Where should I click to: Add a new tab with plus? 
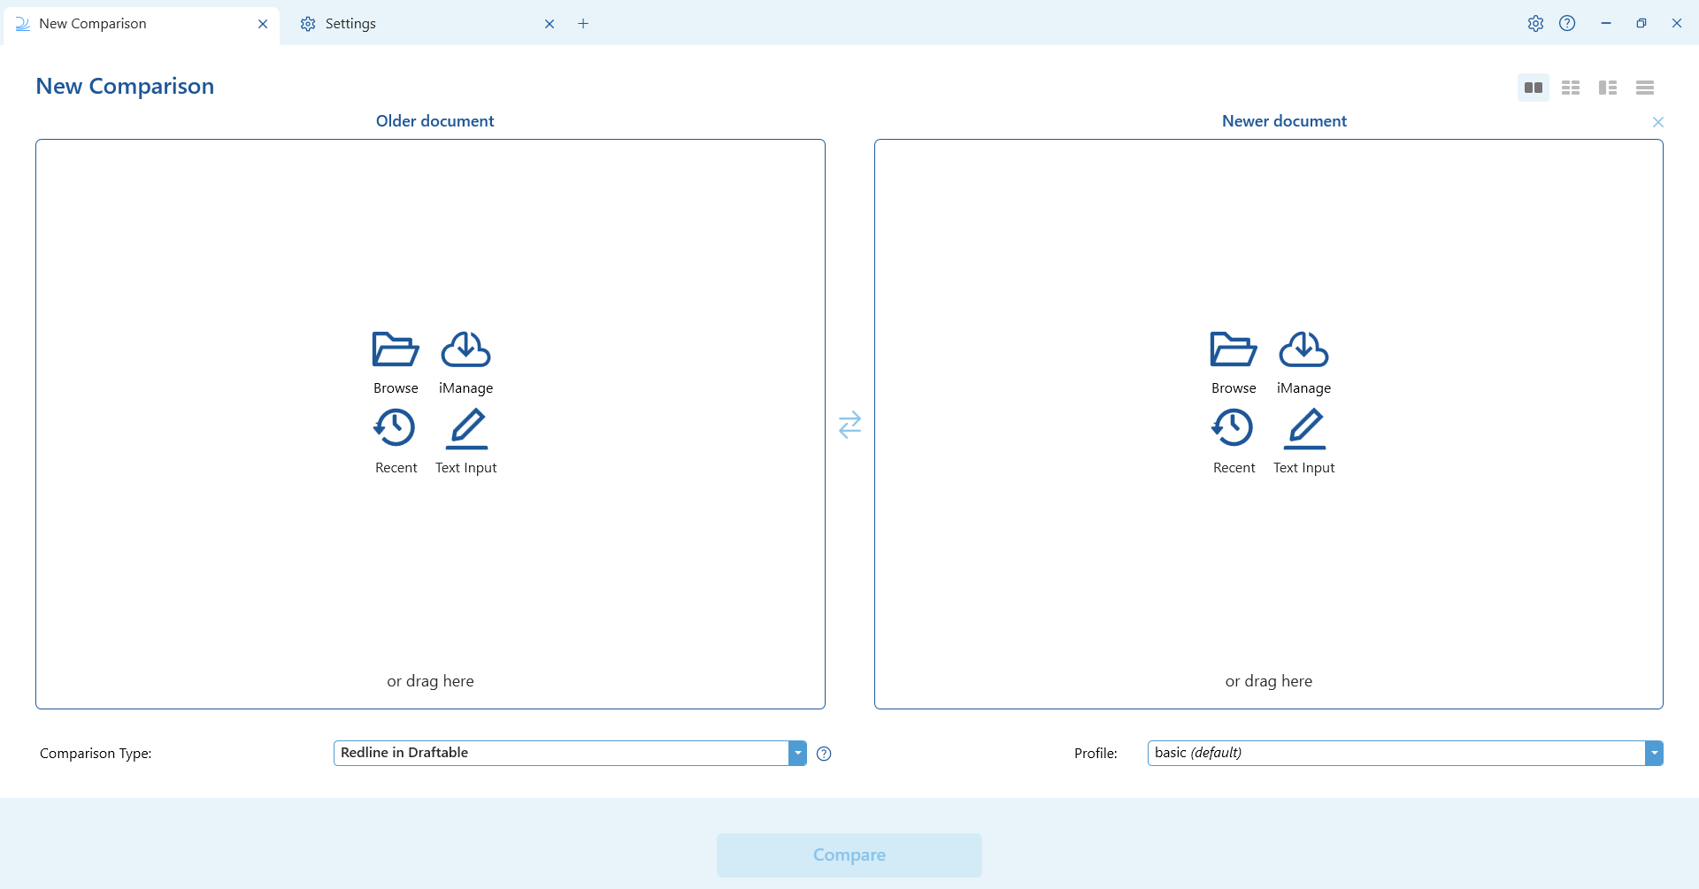pyautogui.click(x=583, y=24)
